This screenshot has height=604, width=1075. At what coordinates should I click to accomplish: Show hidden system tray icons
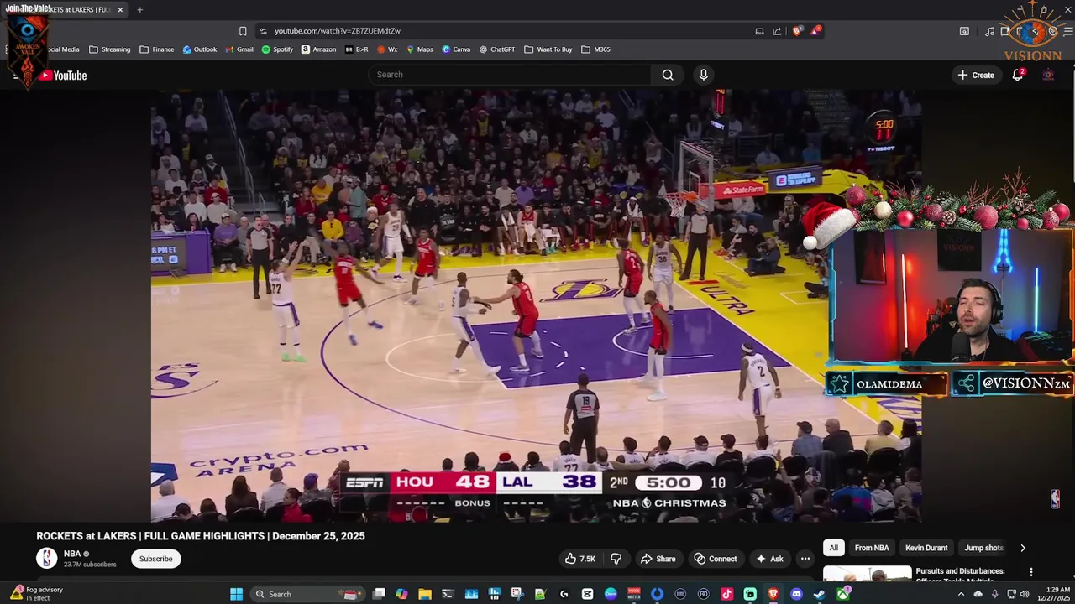(961, 594)
